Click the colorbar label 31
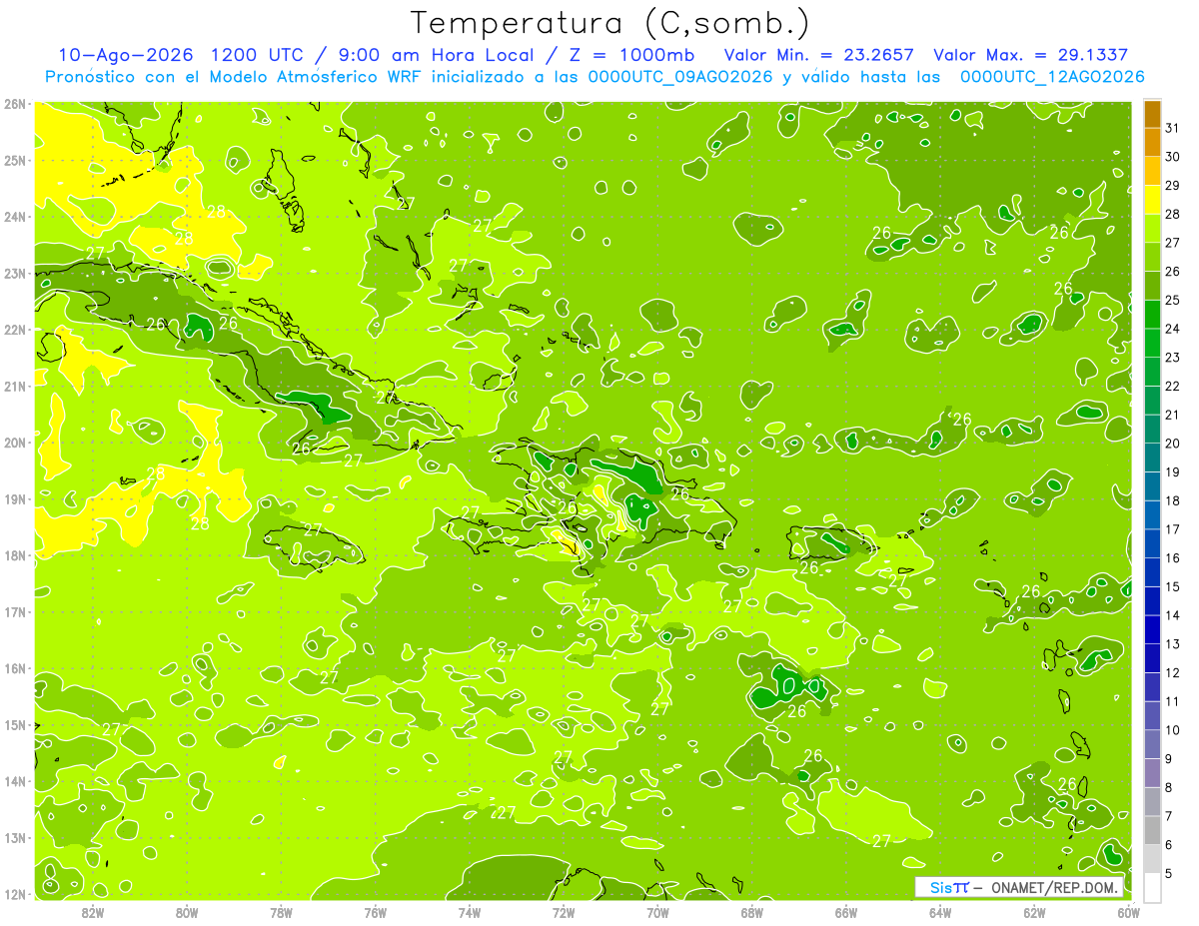Viewport: 1199px width, 926px height. point(1173,129)
